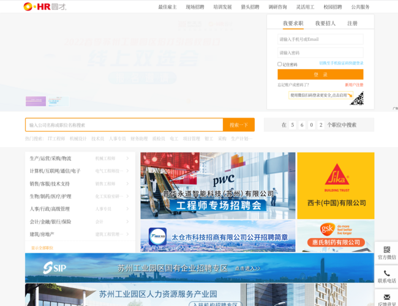Click the 搜索一下 search button
Image resolution: width=398 pixels, height=306 pixels.
[239, 125]
